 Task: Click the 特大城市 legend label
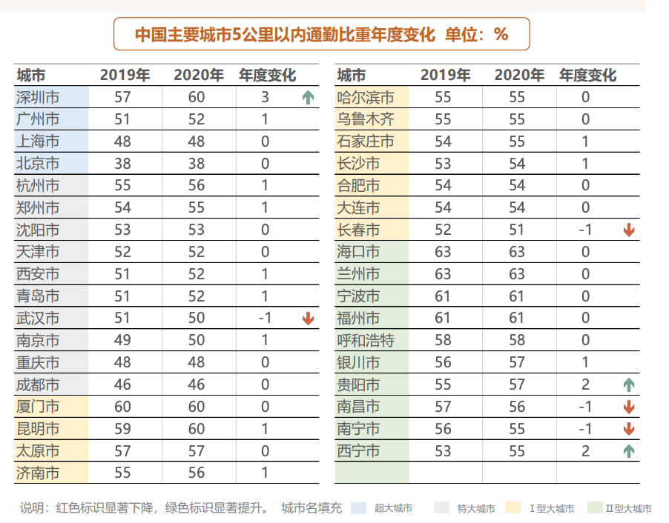pyautogui.click(x=476, y=508)
